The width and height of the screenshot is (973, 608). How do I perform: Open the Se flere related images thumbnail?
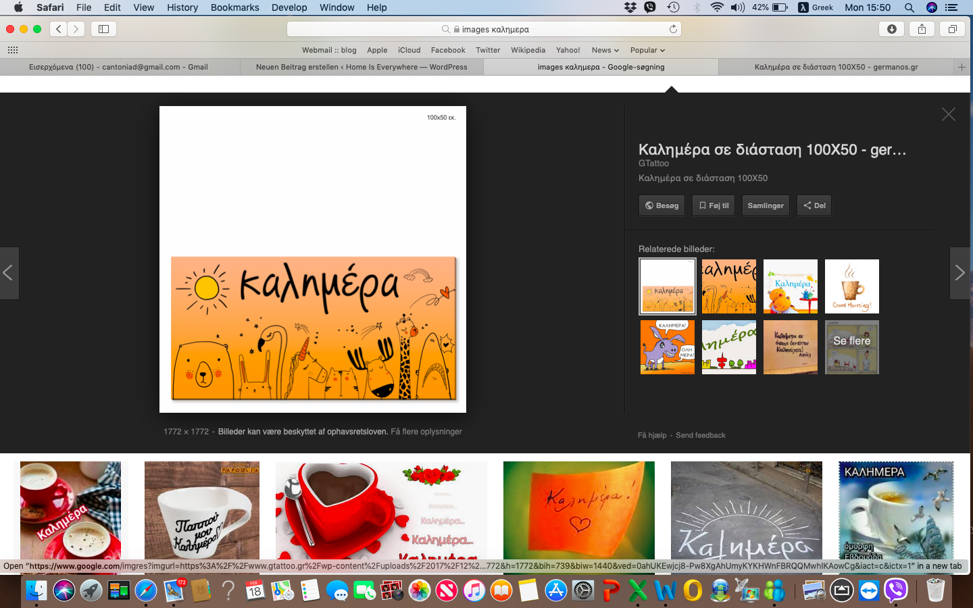coord(851,347)
